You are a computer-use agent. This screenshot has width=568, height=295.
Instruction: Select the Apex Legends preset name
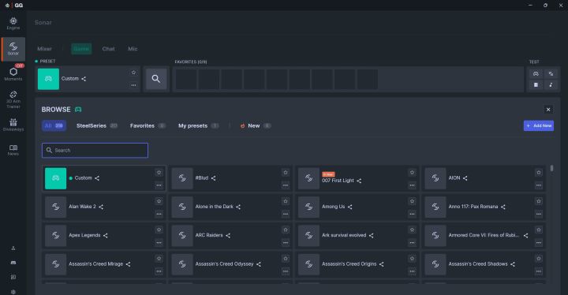[x=84, y=235]
